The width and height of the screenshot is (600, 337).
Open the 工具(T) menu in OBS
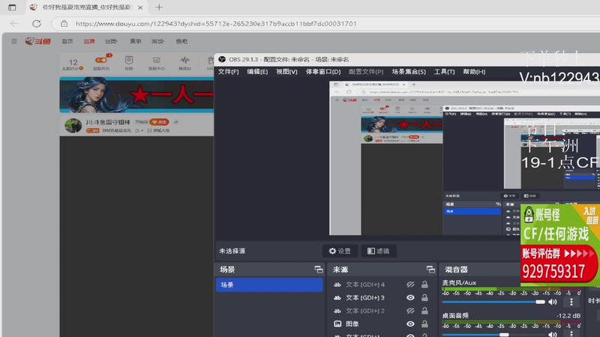(x=444, y=71)
